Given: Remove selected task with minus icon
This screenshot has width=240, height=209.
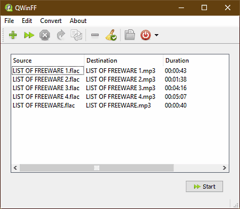Looking at the screenshot, I should [x=95, y=35].
